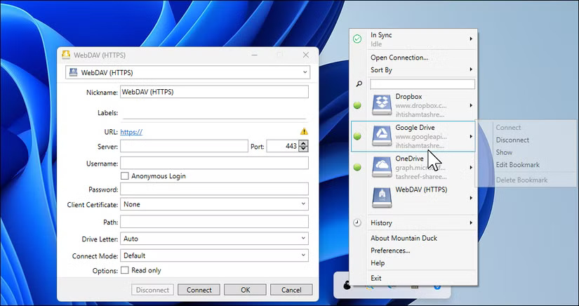Click the History clock icon
The width and height of the screenshot is (579, 306).
click(x=357, y=222)
